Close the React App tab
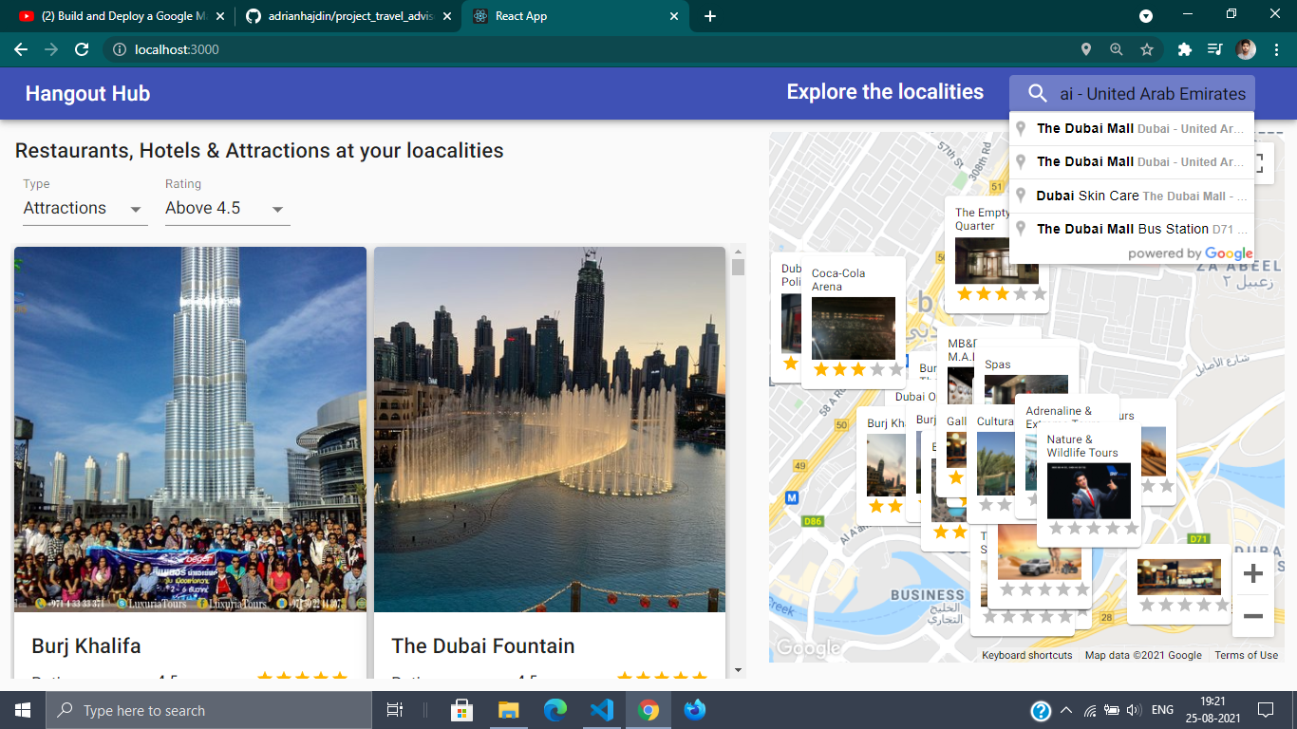 pos(674,16)
